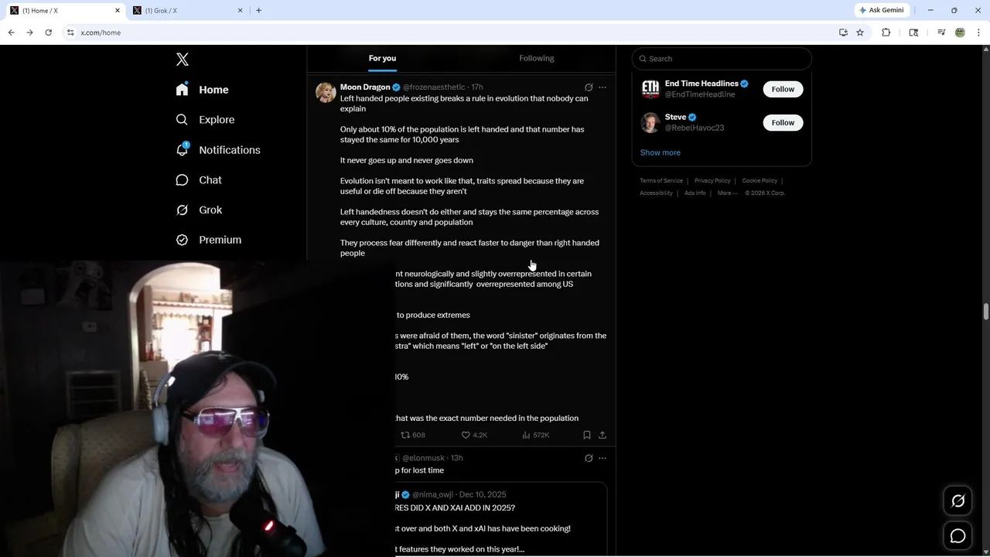Open Ads info footer link
Viewport: 990px width, 557px height.
pyautogui.click(x=695, y=193)
